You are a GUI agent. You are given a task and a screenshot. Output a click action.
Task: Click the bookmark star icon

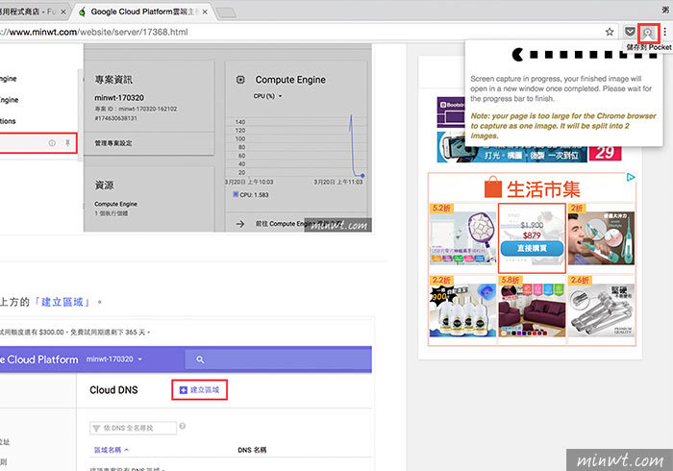(x=610, y=32)
